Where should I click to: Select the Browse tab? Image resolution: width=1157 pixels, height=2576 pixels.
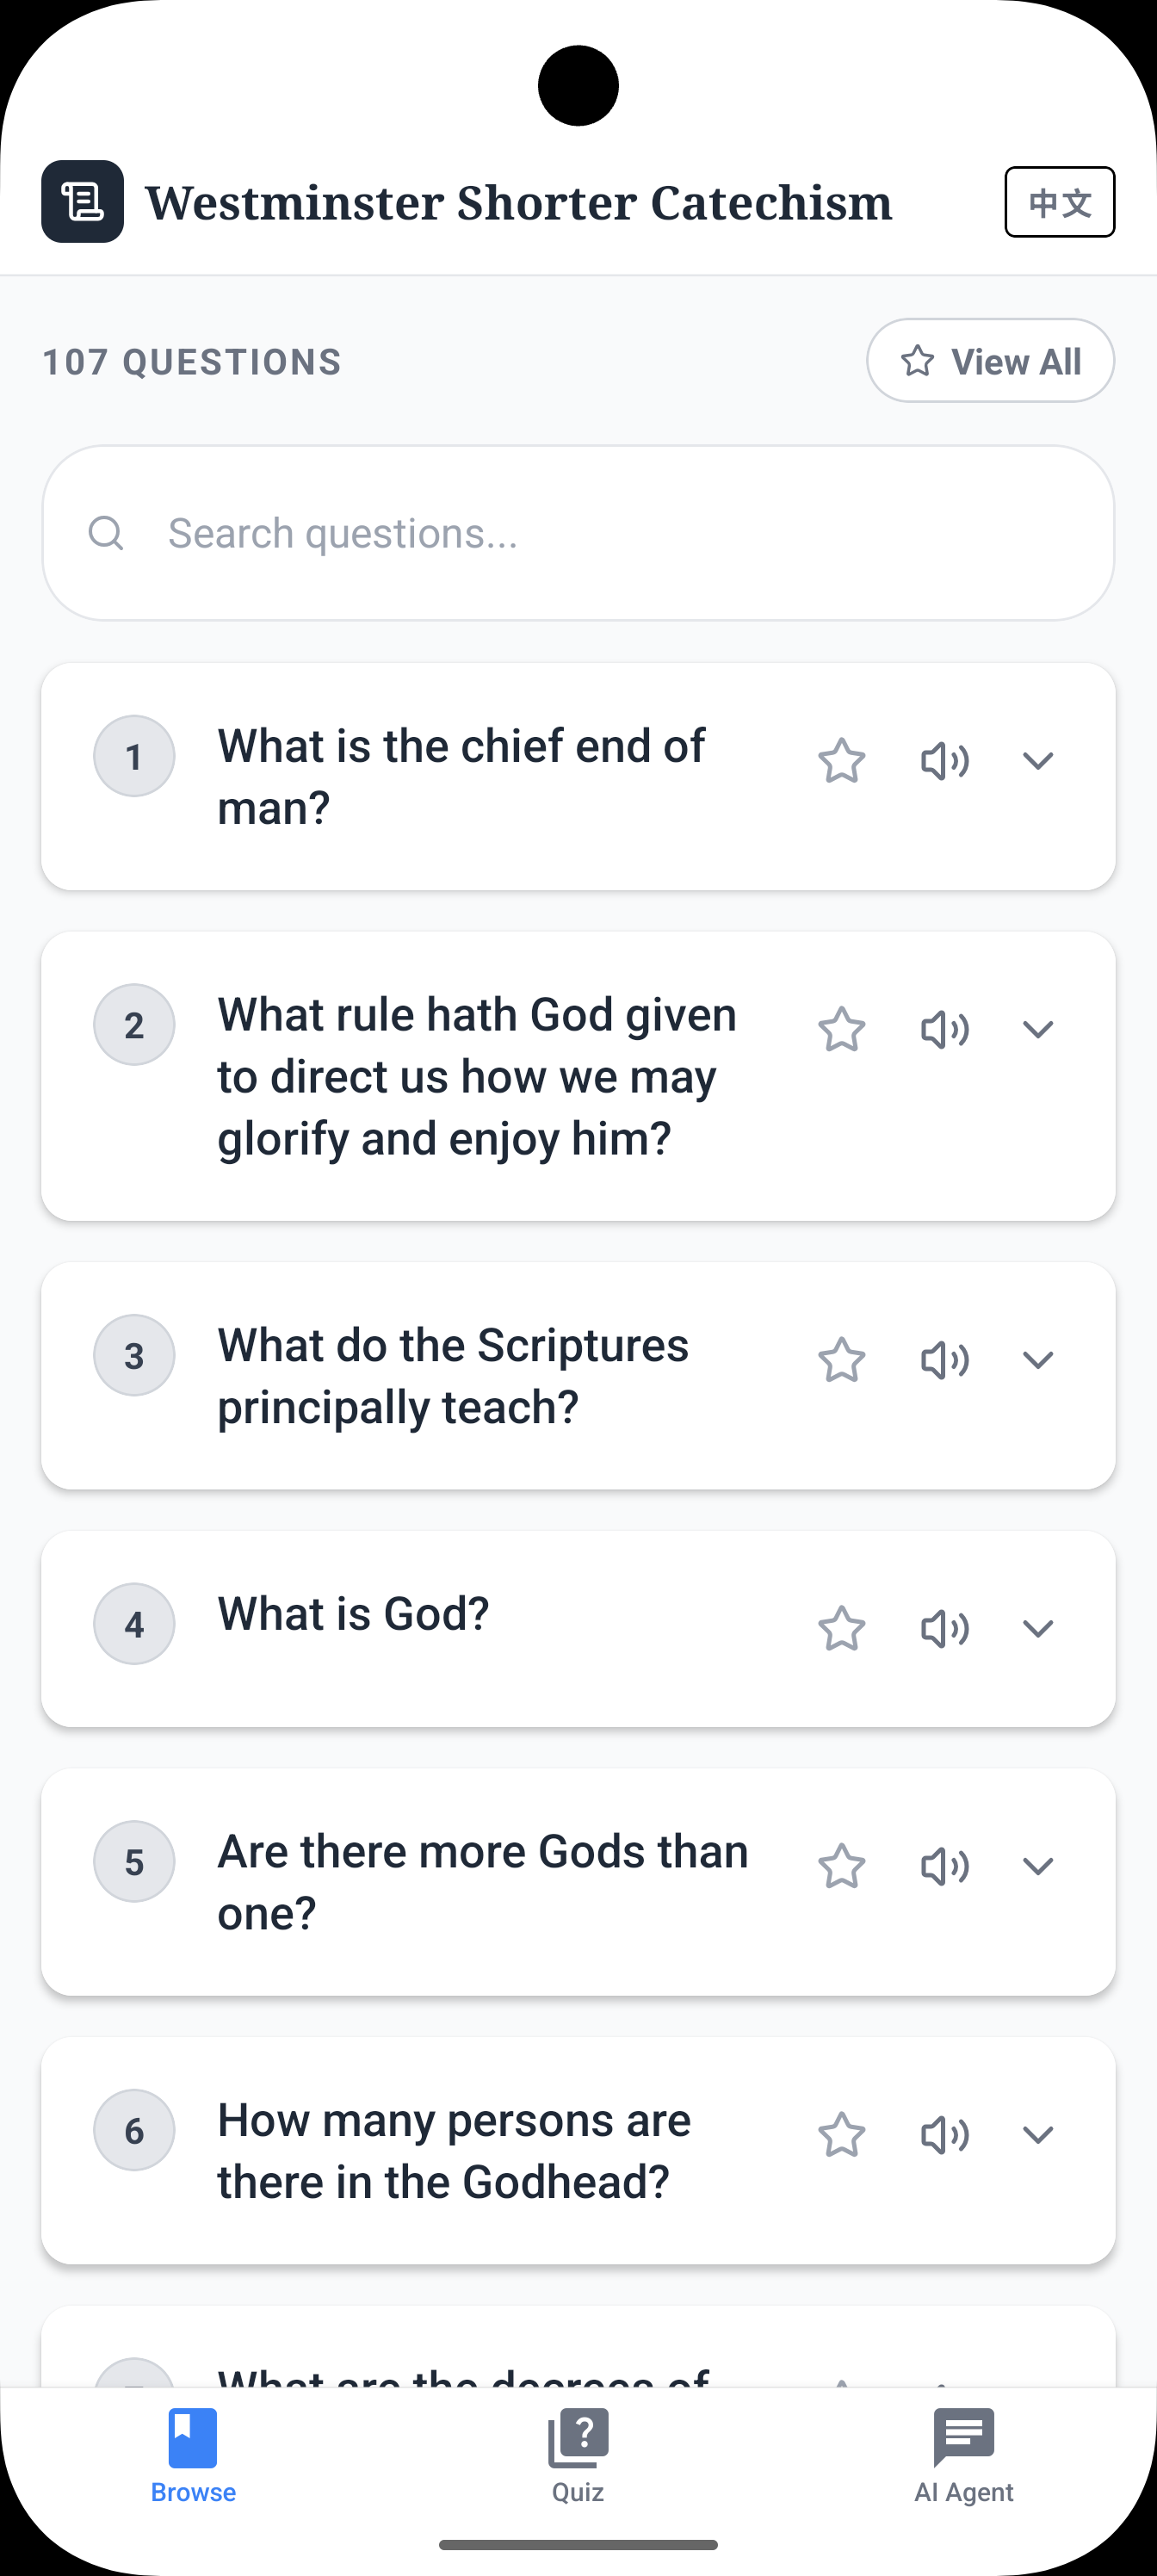tap(193, 2455)
